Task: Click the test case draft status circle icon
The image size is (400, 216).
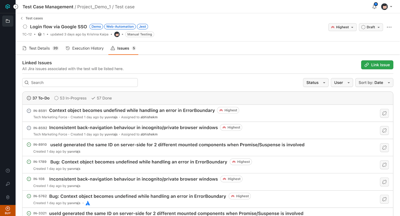Action: (x=25, y=27)
